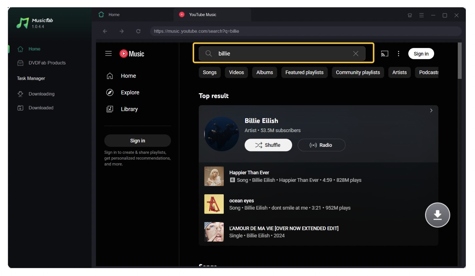Viewport: 475px width, 276px height.
Task: Switch to the YouTube Music tab
Action: pos(212,15)
